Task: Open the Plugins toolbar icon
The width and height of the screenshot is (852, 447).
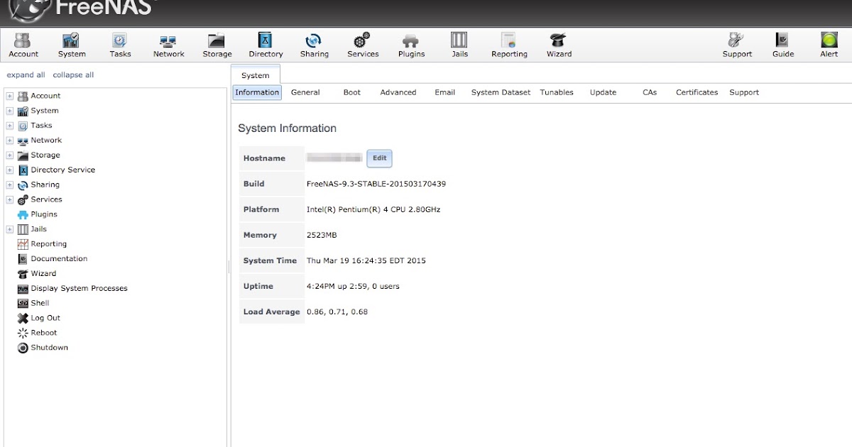Action: point(411,45)
